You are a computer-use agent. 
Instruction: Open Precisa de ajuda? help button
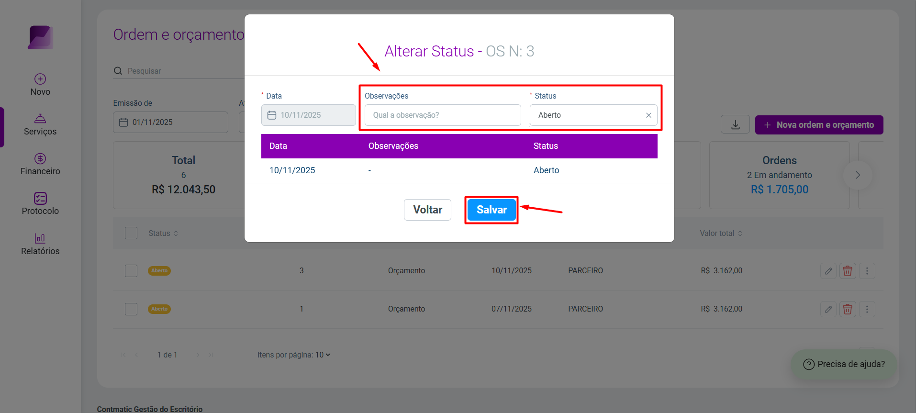click(844, 364)
